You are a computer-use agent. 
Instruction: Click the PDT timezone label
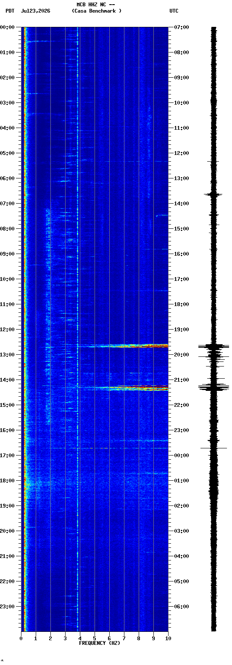tap(10, 11)
